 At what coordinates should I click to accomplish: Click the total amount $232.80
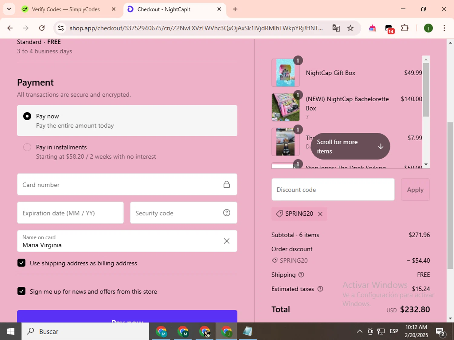[x=415, y=309]
